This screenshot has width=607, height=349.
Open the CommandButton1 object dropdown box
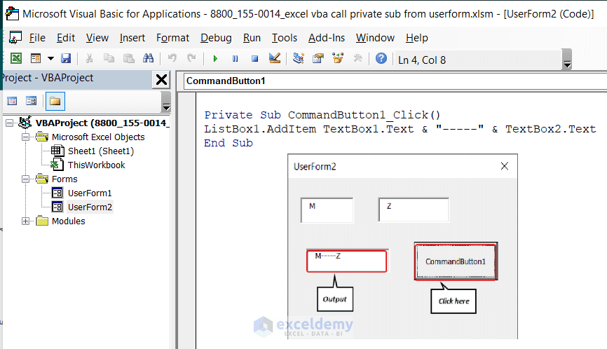point(395,81)
